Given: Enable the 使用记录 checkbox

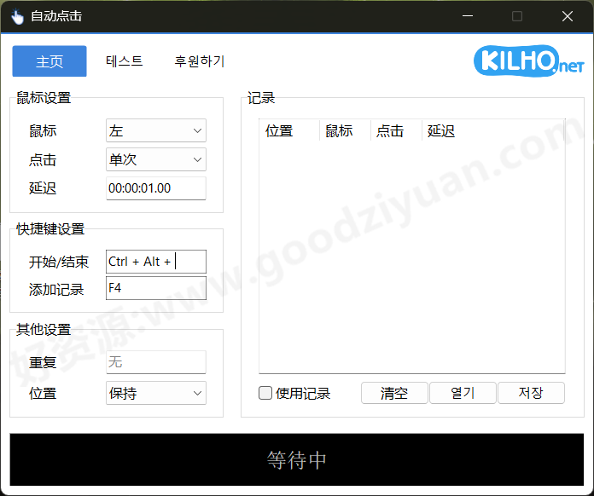Looking at the screenshot, I should 265,393.
